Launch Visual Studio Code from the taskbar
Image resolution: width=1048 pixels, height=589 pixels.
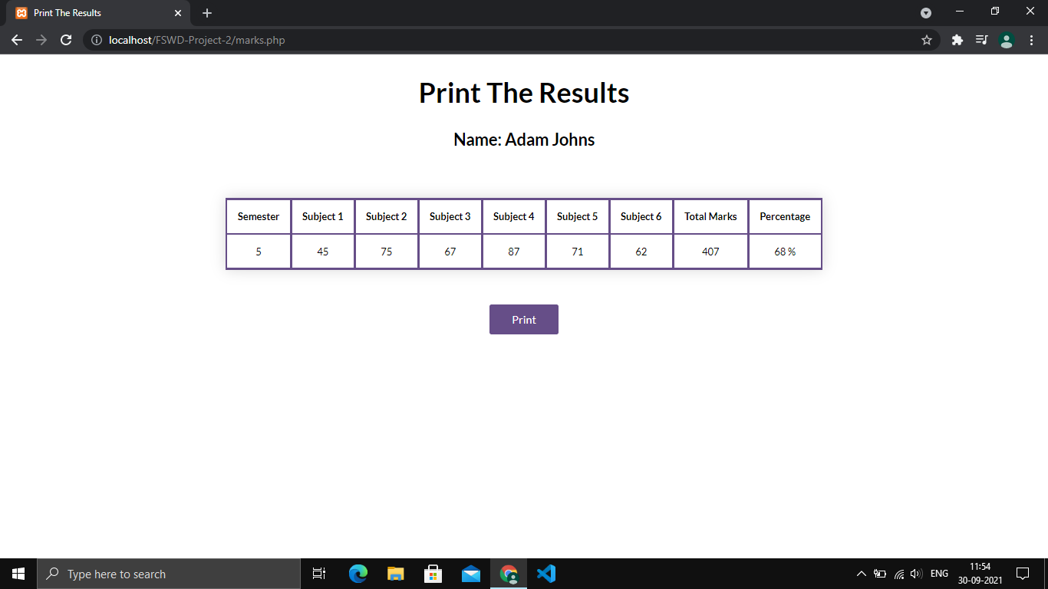(546, 573)
